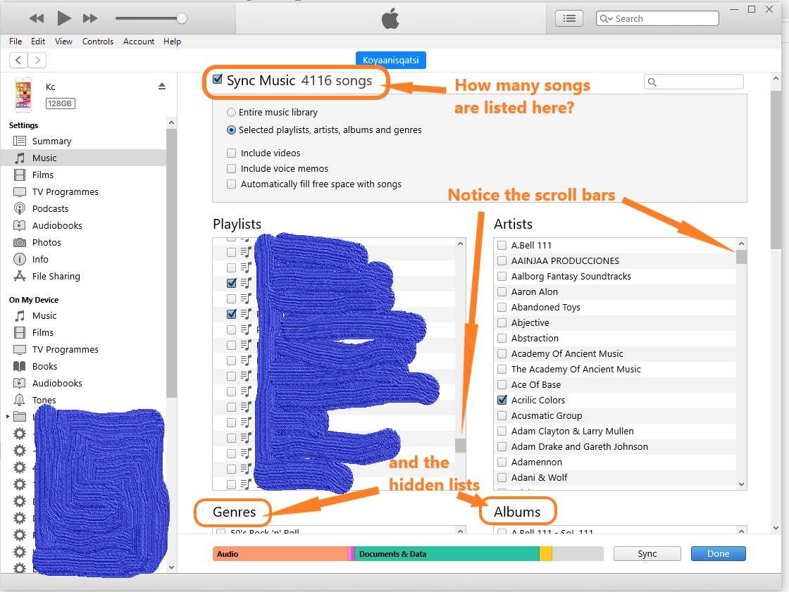Select Selected playlists, artists, albums and genres

(231, 130)
